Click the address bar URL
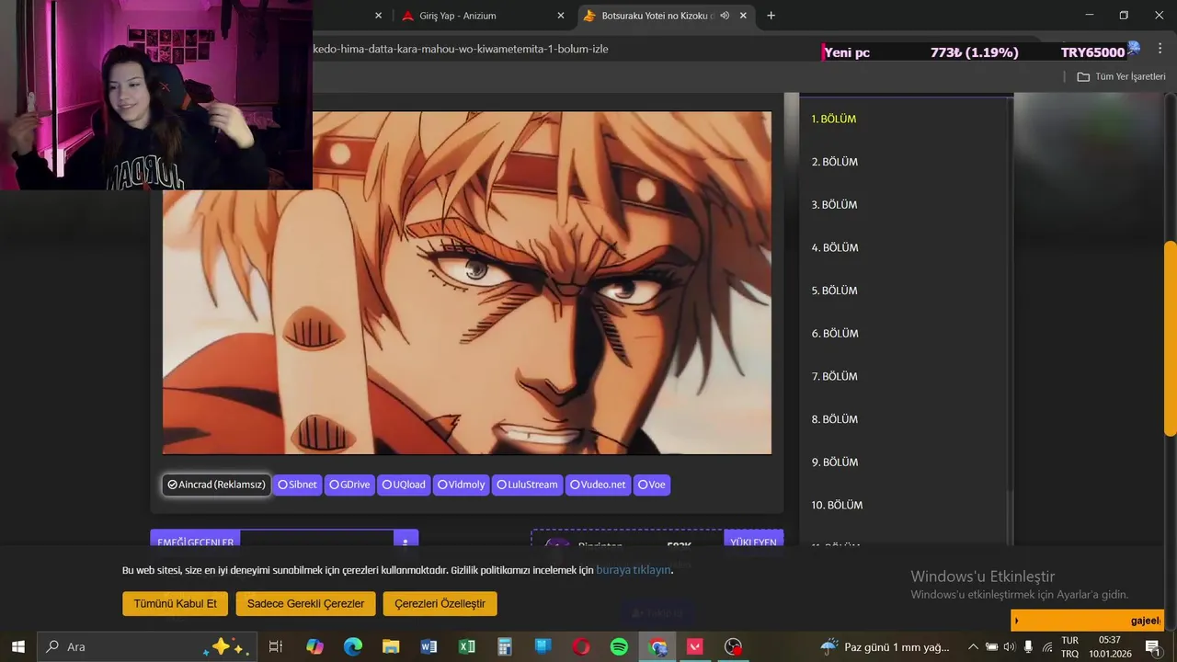The image size is (1177, 662). click(x=460, y=49)
